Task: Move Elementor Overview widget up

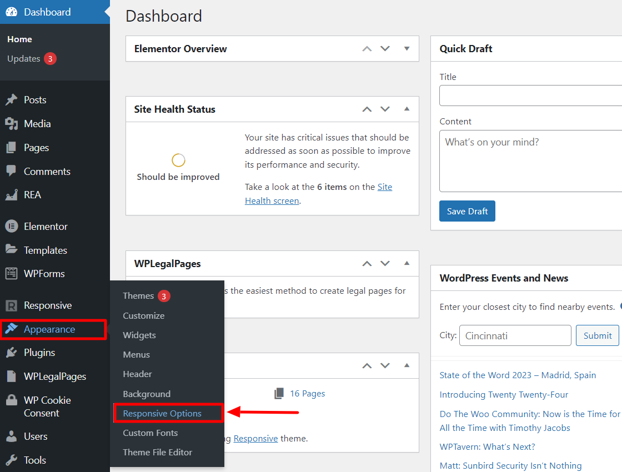Action: click(367, 49)
